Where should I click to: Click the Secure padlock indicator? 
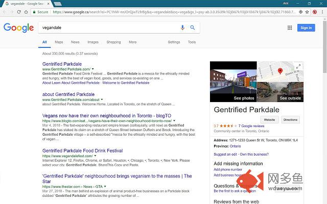pos(41,12)
